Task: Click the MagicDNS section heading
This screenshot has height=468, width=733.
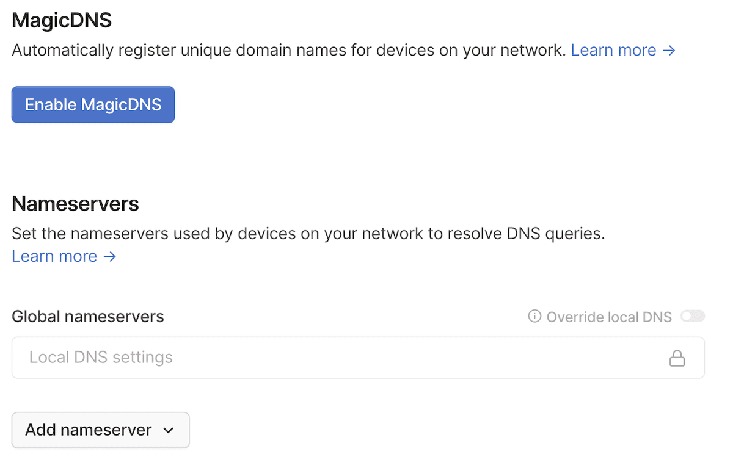Action: pyautogui.click(x=61, y=20)
